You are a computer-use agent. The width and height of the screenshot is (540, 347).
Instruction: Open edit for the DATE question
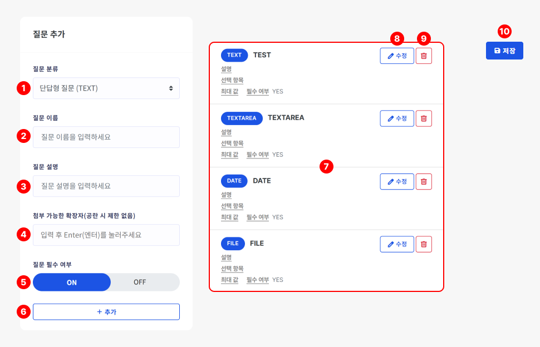(x=397, y=181)
